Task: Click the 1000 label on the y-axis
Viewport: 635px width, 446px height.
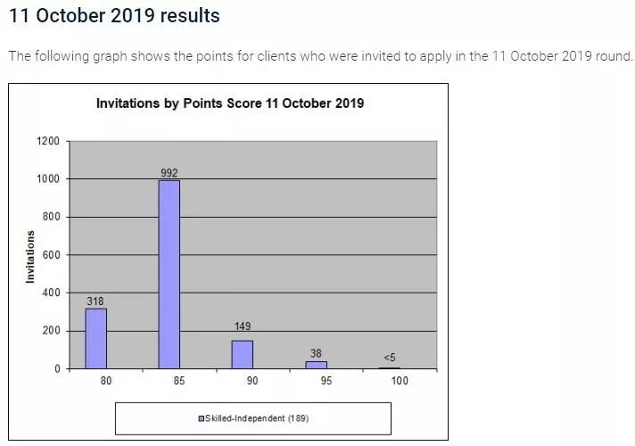Action: tap(49, 179)
